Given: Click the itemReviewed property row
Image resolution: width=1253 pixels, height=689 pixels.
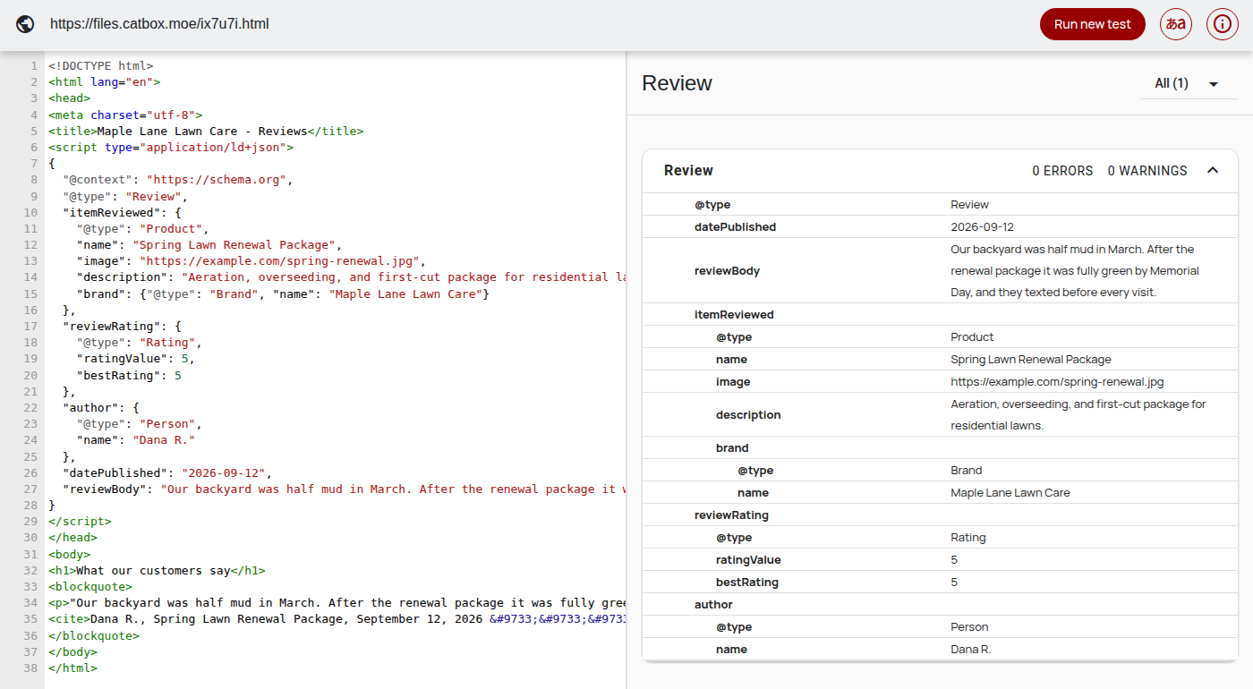Looking at the screenshot, I should pos(940,314).
